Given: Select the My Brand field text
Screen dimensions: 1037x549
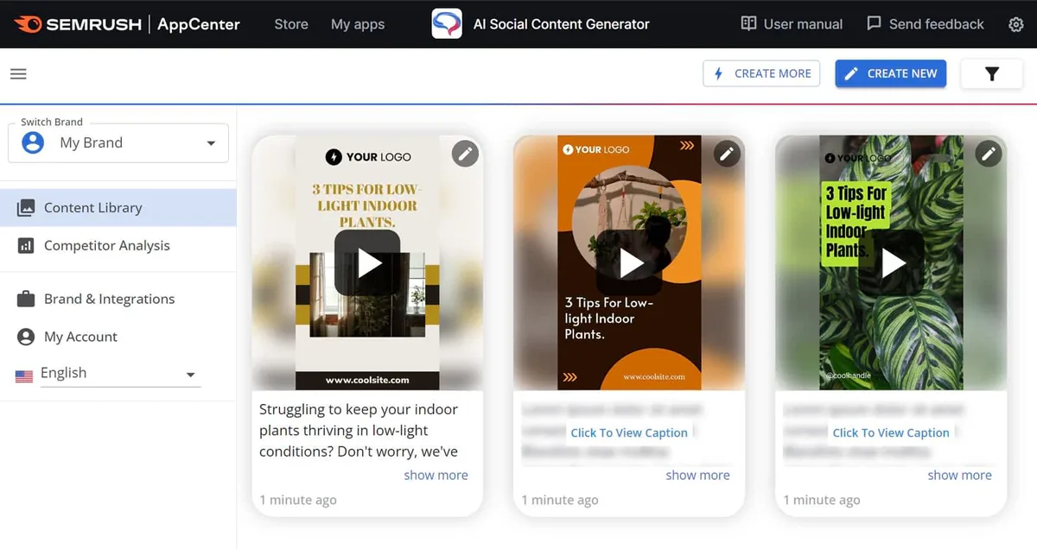Looking at the screenshot, I should coord(92,142).
